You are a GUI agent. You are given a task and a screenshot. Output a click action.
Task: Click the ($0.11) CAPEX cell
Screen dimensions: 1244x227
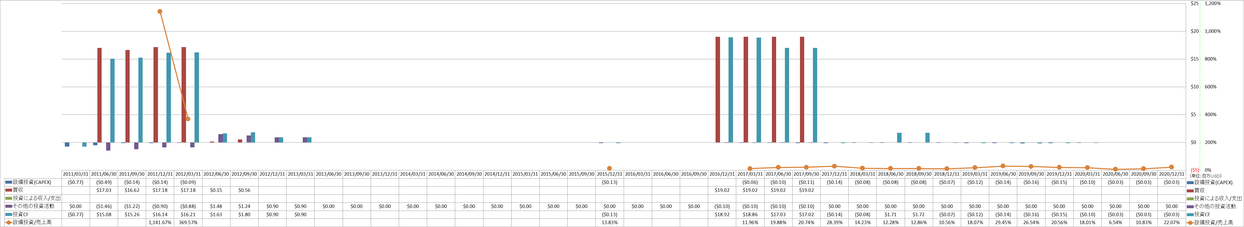click(807, 182)
